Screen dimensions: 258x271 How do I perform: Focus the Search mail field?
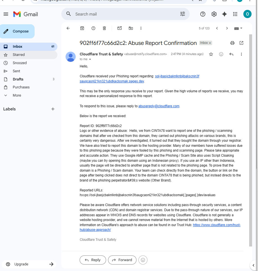(x=125, y=14)
